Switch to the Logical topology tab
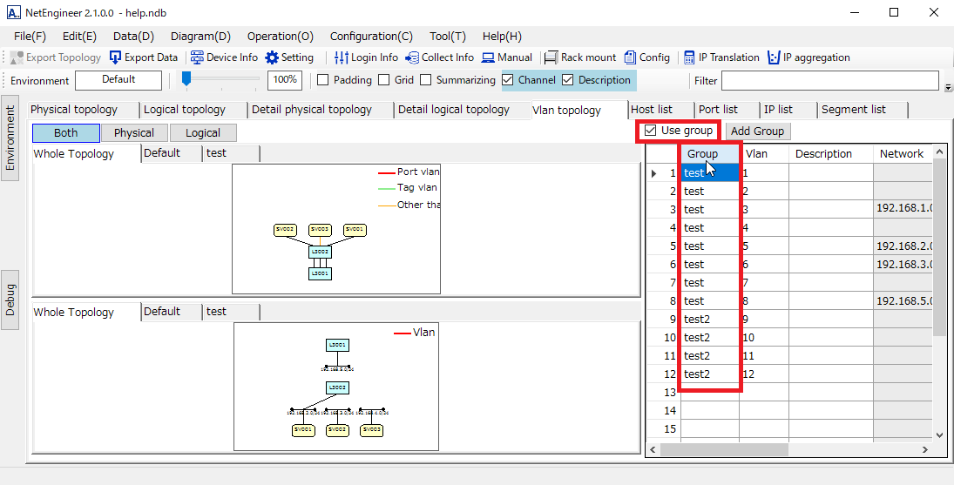954x485 pixels. 185,110
